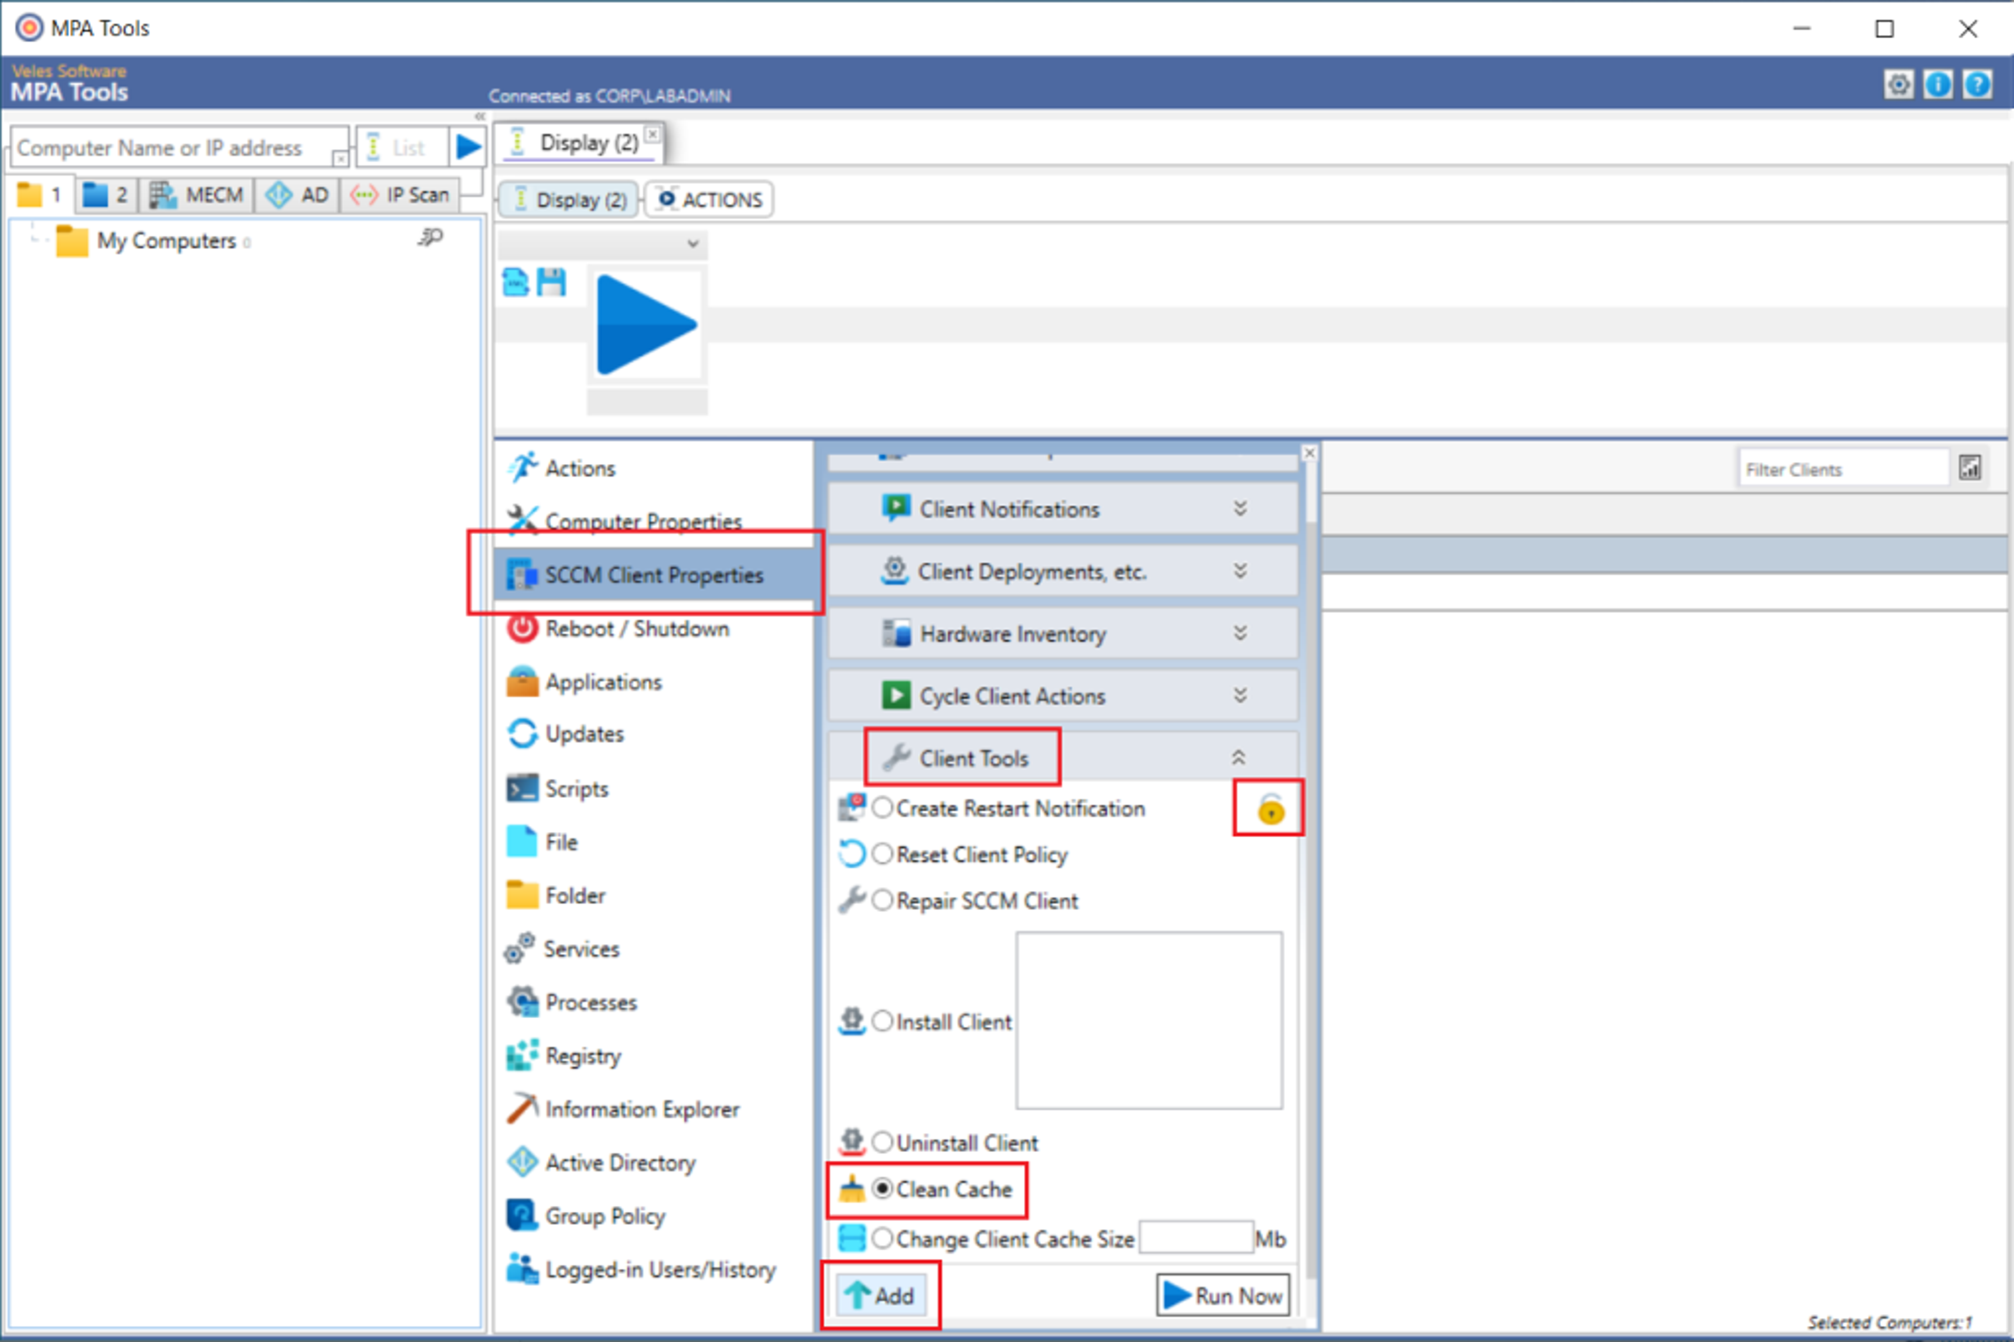Click the Filter Clients field
The image size is (2014, 1342).
(x=1843, y=469)
